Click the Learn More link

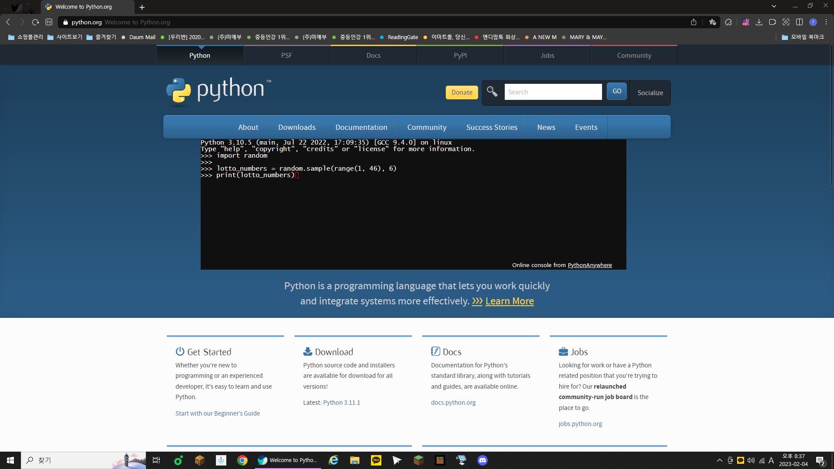510,301
